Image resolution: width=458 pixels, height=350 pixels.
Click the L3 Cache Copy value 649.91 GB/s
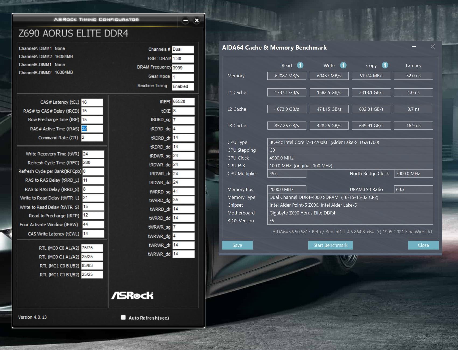[x=371, y=126]
